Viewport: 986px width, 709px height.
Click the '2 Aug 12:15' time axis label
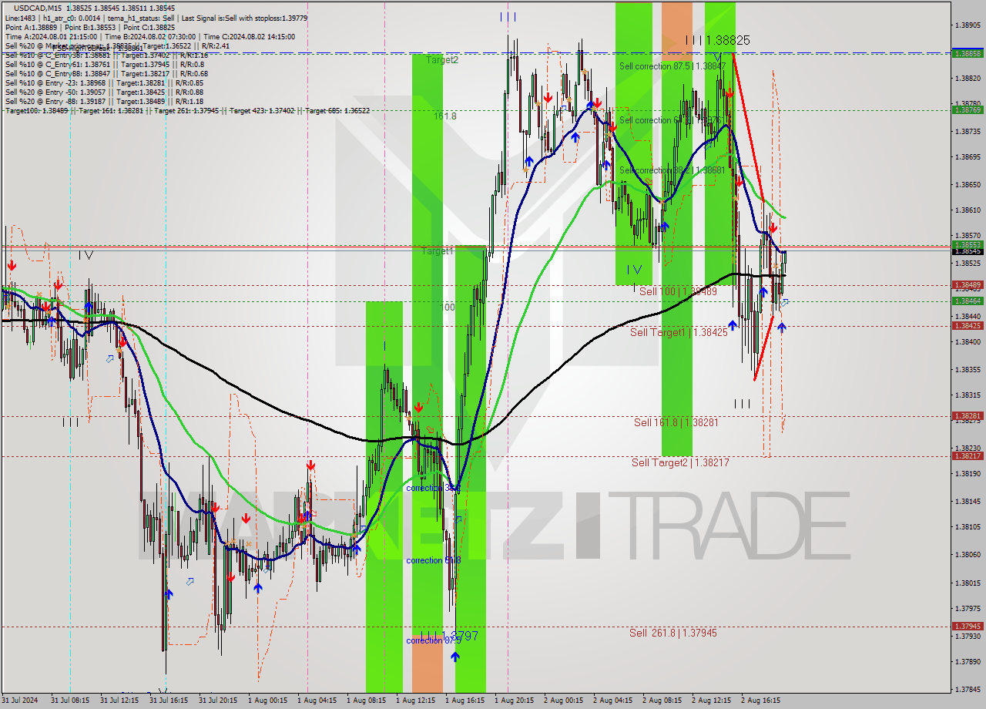tap(711, 701)
